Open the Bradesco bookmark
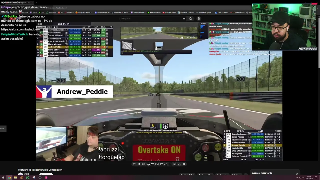 point(69,12)
